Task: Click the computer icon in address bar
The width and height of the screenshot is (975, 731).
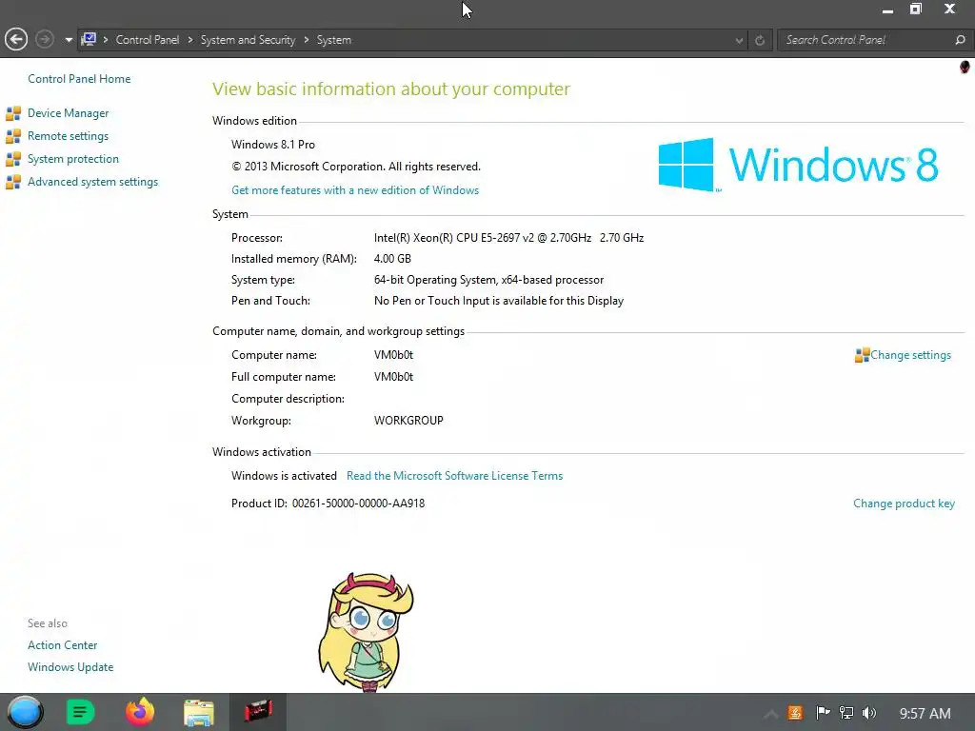Action: (x=89, y=40)
